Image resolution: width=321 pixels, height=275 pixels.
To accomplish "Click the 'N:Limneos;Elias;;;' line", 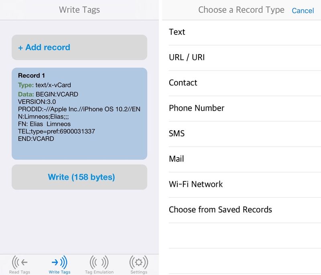I will point(43,117).
